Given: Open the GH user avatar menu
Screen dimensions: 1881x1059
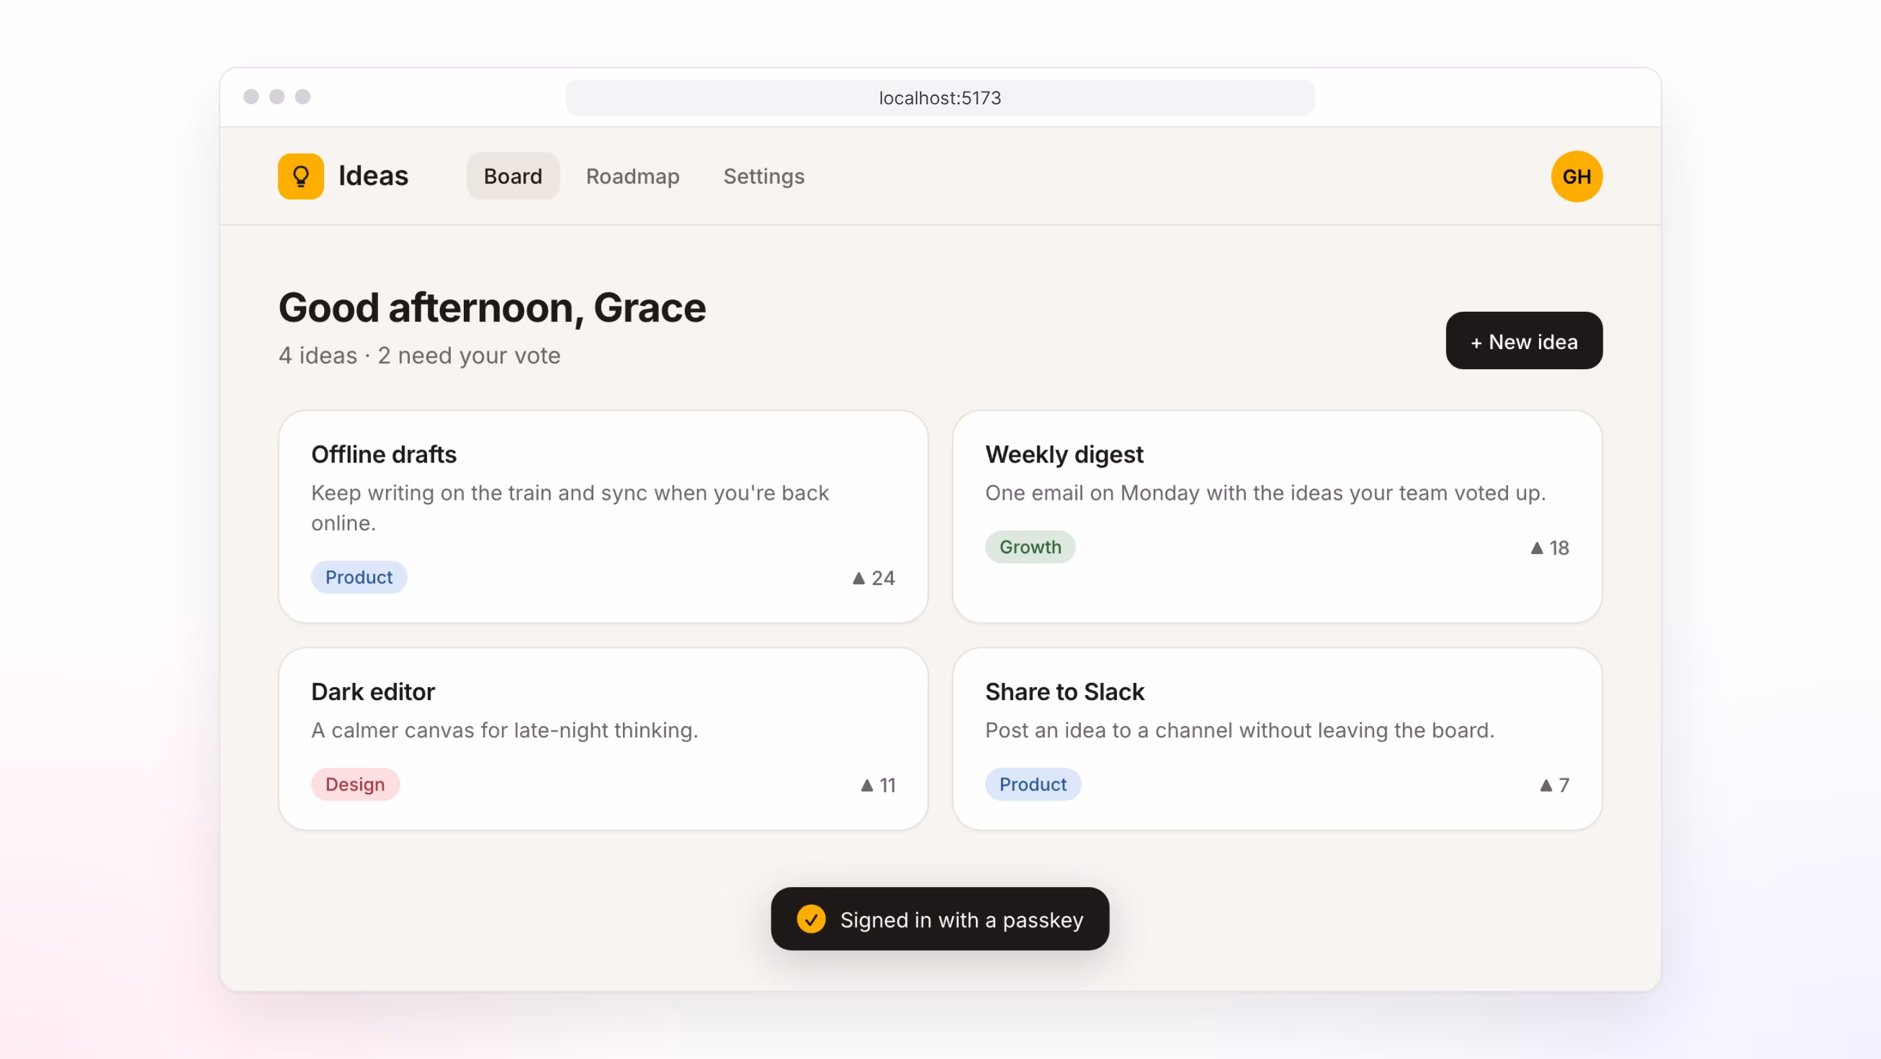Looking at the screenshot, I should [1576, 176].
